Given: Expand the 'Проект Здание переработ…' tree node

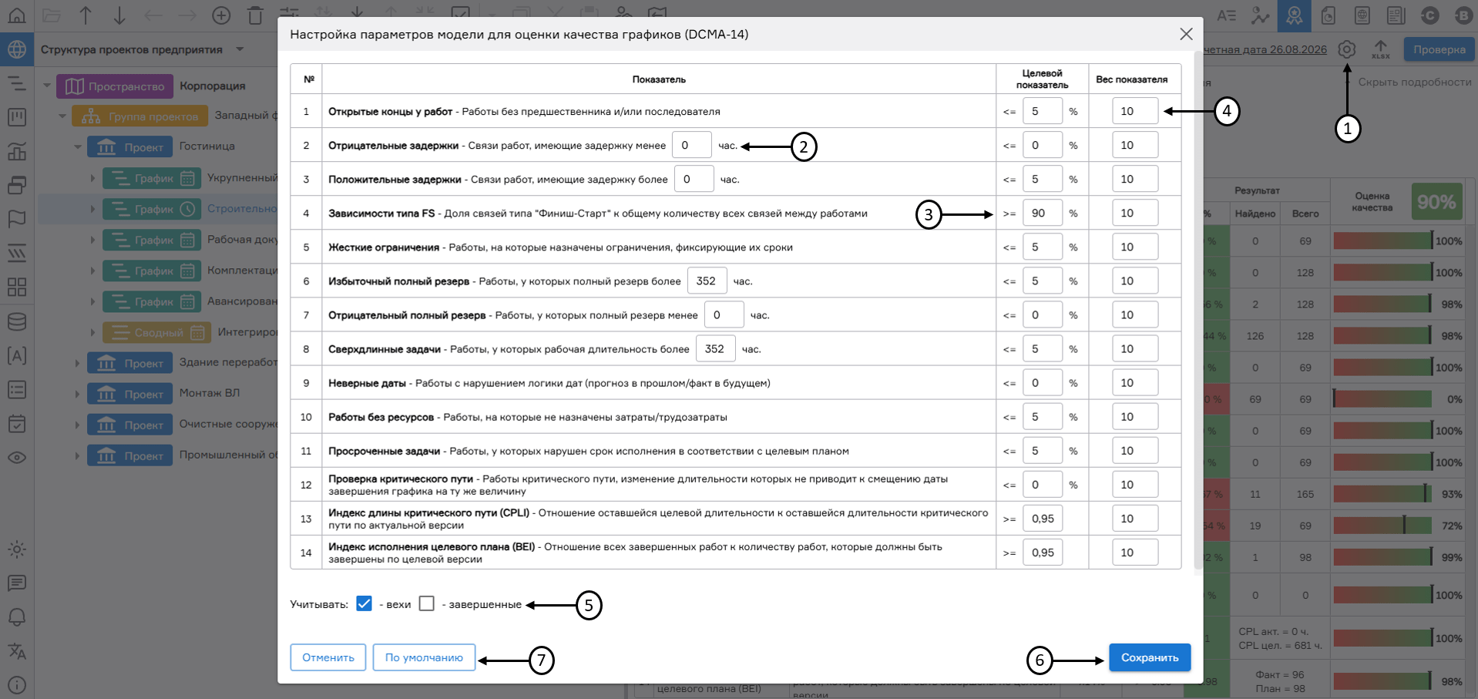Looking at the screenshot, I should pos(78,363).
